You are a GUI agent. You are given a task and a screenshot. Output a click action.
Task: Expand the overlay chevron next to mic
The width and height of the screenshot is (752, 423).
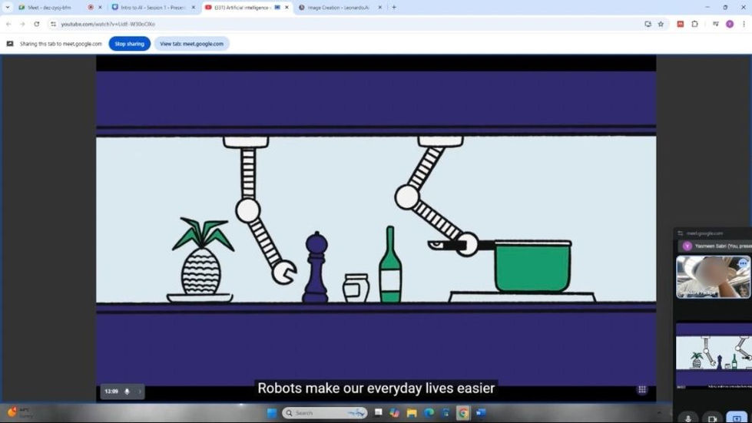(140, 392)
